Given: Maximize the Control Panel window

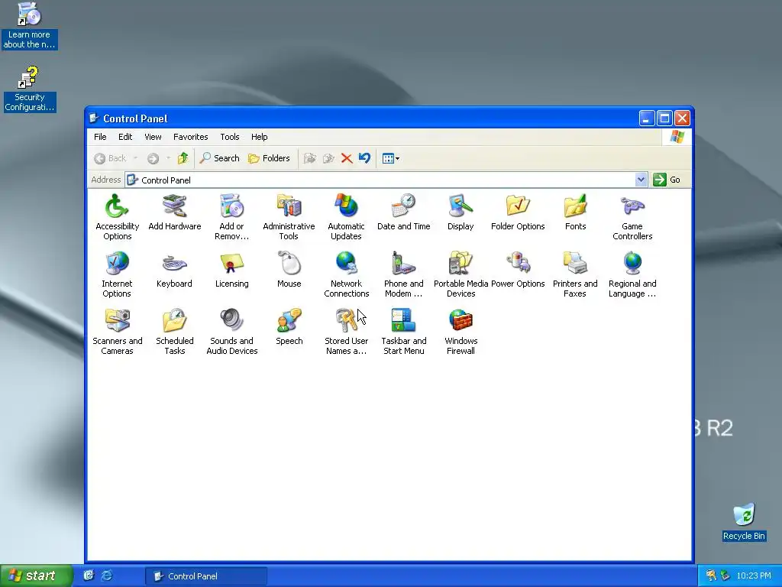Looking at the screenshot, I should [664, 118].
